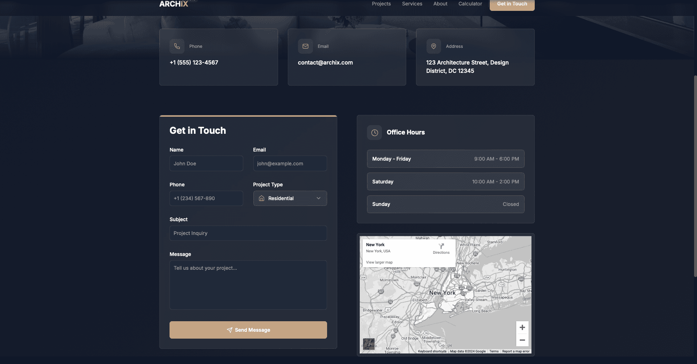
Task: Click the email envelope icon
Action: click(x=305, y=46)
